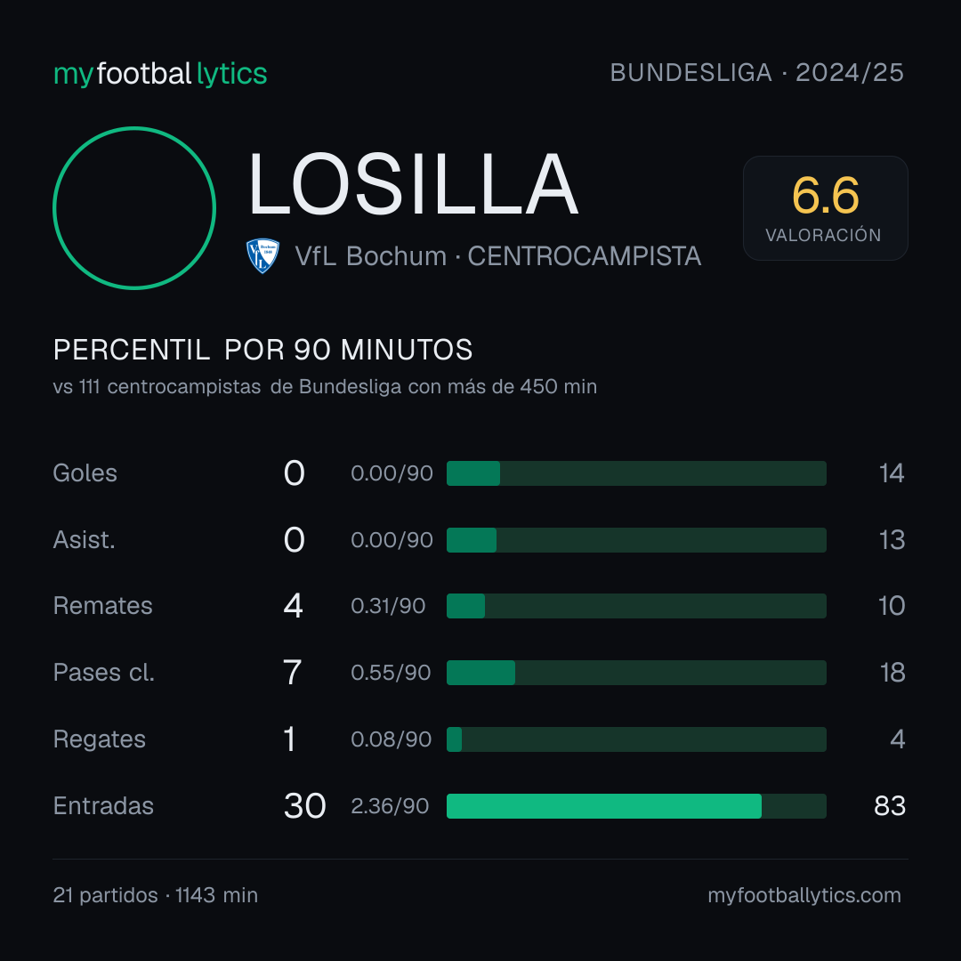Click the empty player photo circle
Screen dimensions: 961x961
(x=134, y=207)
